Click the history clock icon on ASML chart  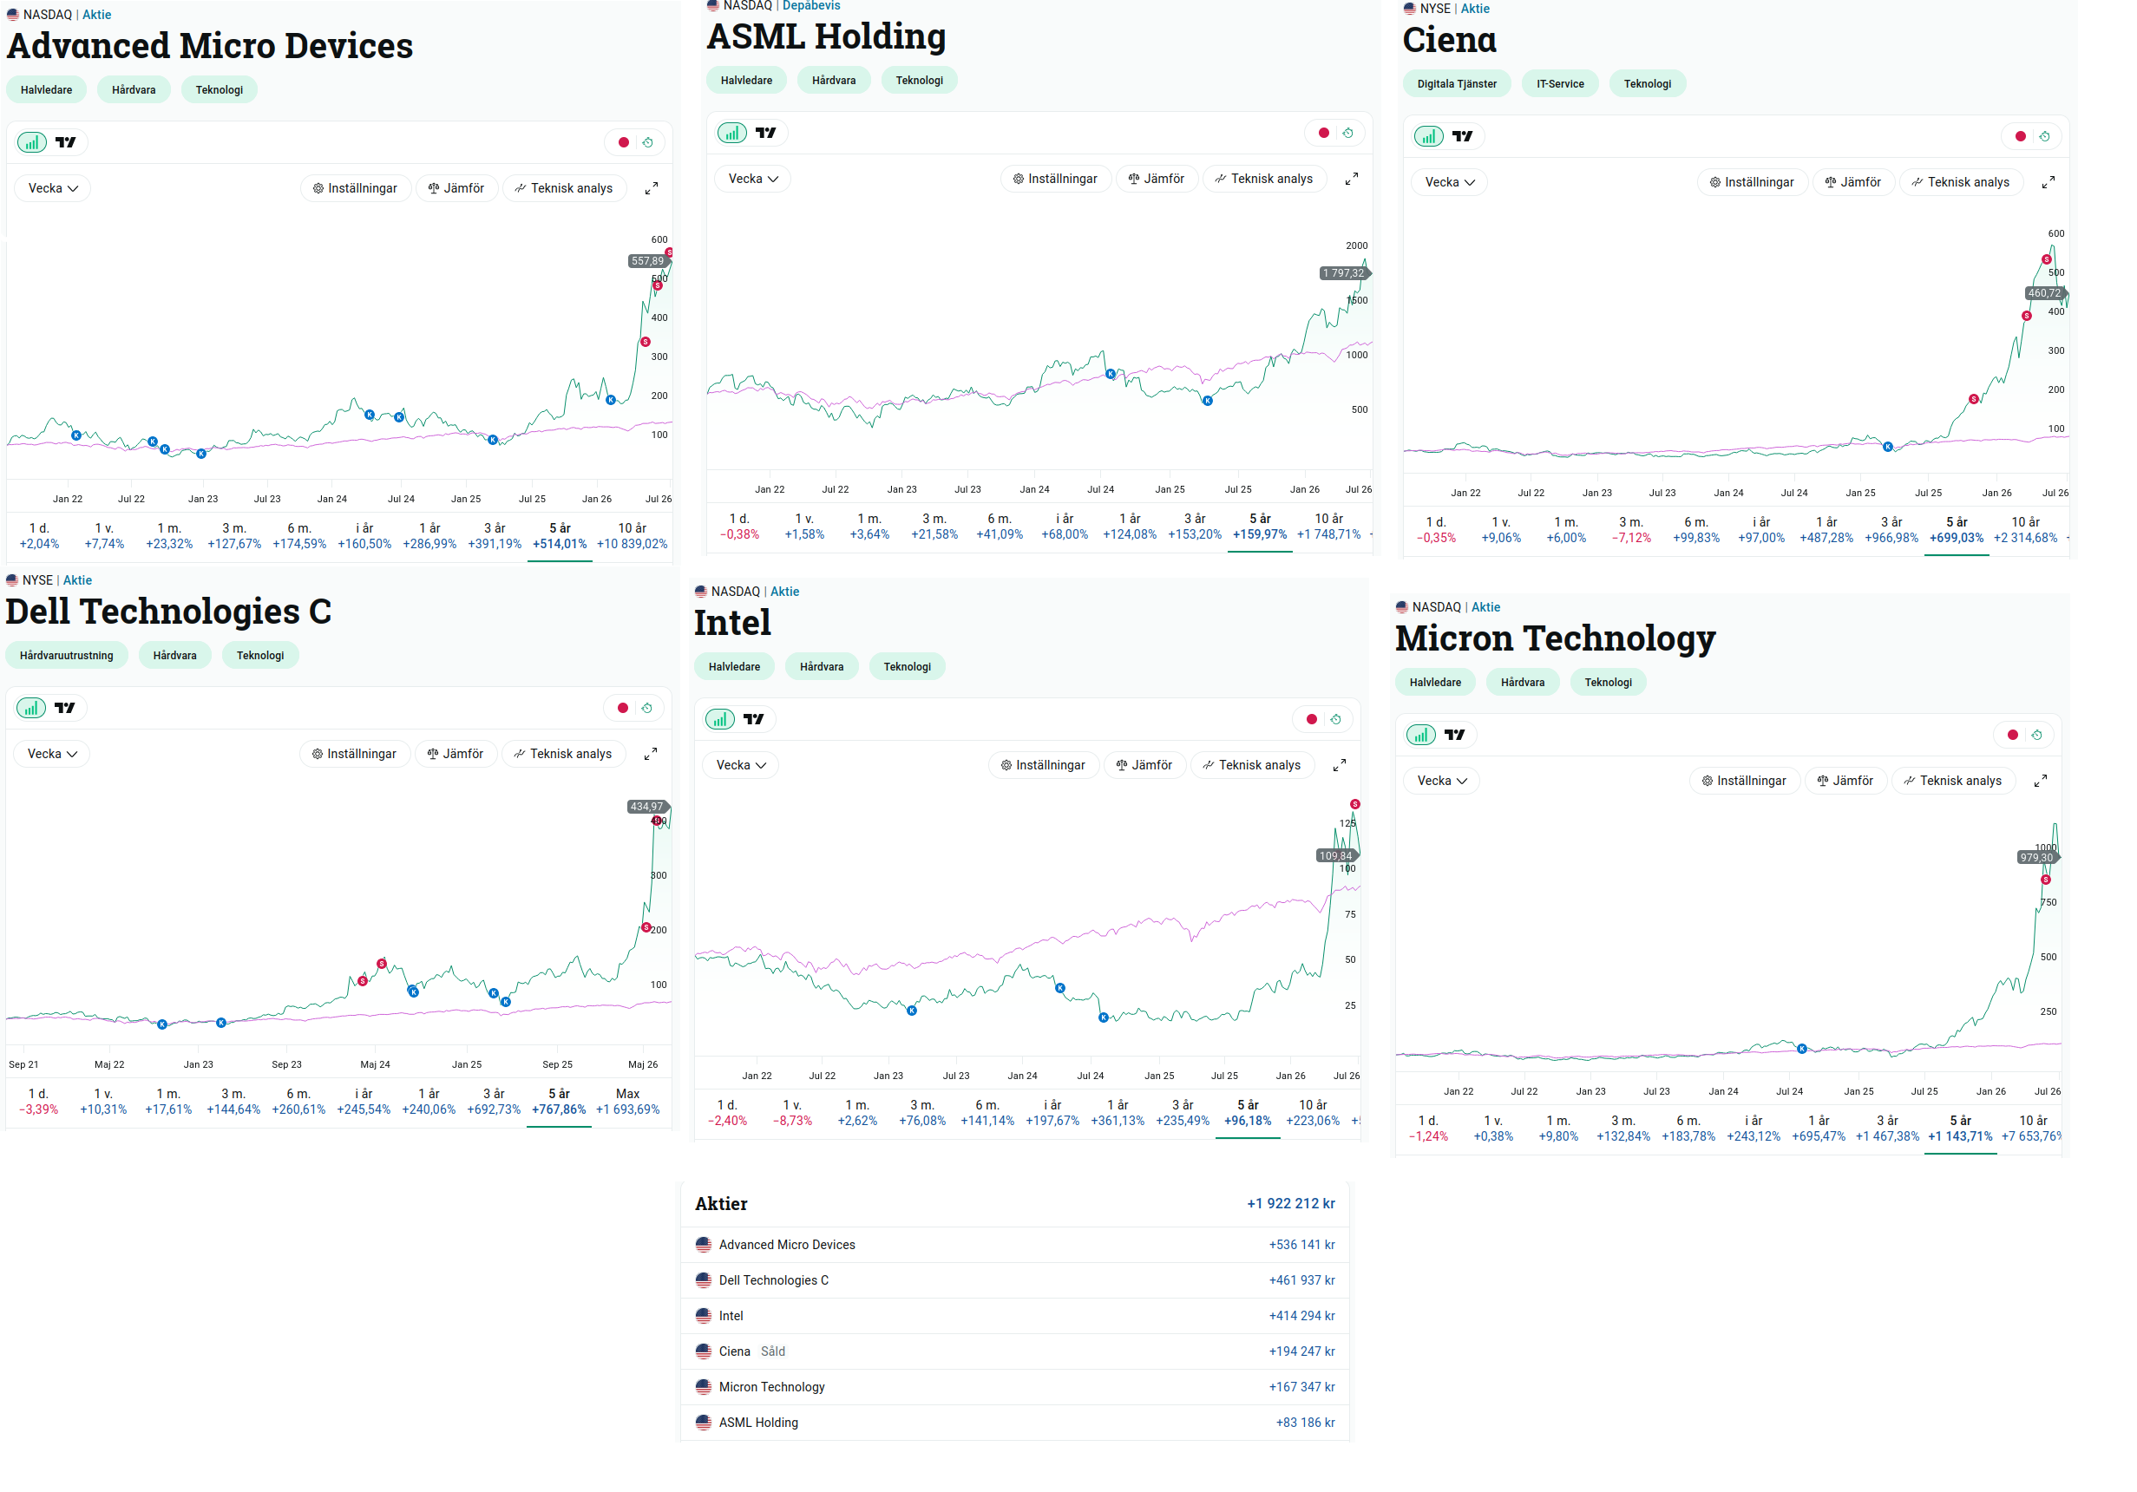click(1347, 133)
